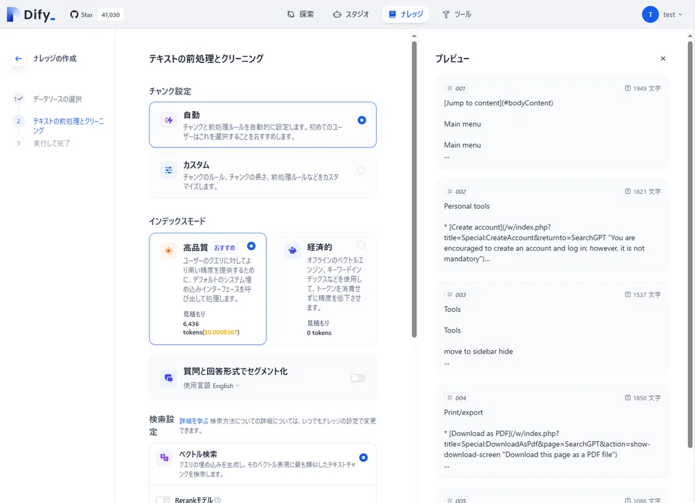Viewport: 695px width, 503px height.
Task: Click the 探索 compass icon
Action: 291,14
